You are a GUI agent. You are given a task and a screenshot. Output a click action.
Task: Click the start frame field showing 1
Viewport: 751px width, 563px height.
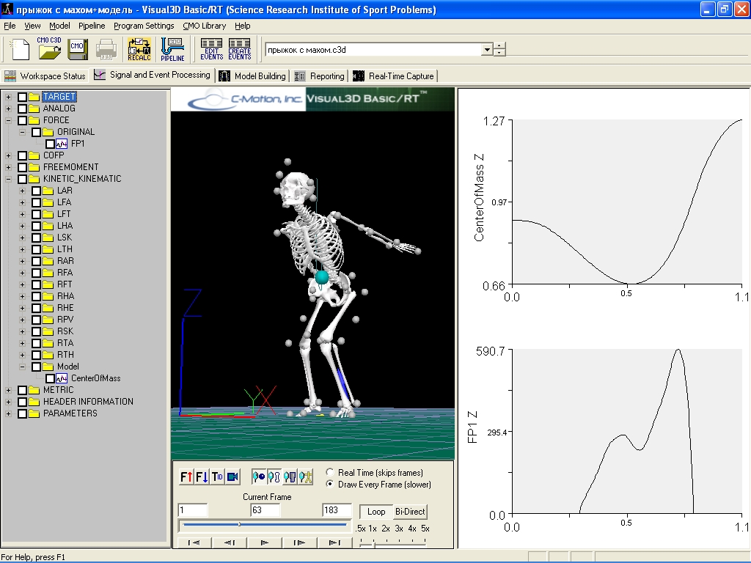[193, 510]
